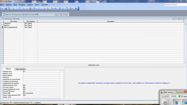Screen dimensions: 187x105
Task: Open field Properties from the toolbar icon
Action: pos(59,8)
